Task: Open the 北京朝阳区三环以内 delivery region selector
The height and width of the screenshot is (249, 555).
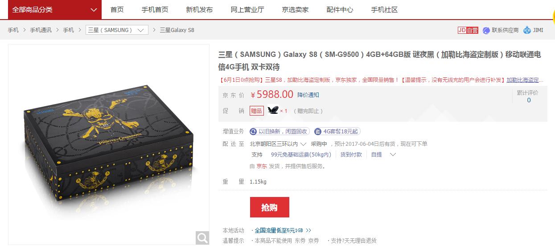Action: click(278, 144)
